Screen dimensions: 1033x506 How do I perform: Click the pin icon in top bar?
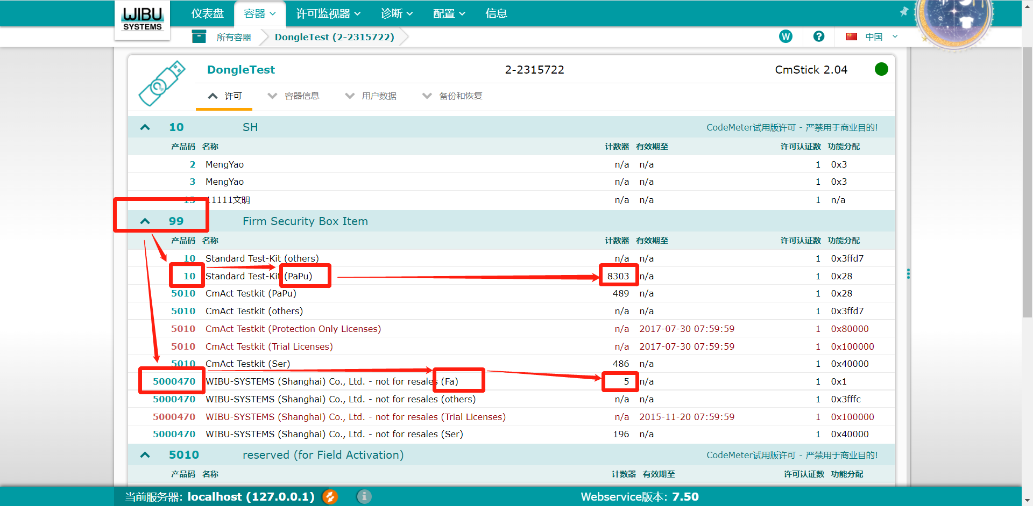[x=904, y=12]
